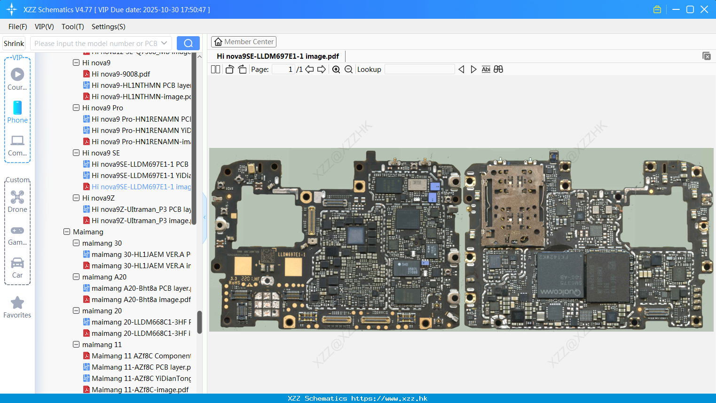The width and height of the screenshot is (716, 403).
Task: Collapse the maimang A20 folder
Action: point(76,277)
